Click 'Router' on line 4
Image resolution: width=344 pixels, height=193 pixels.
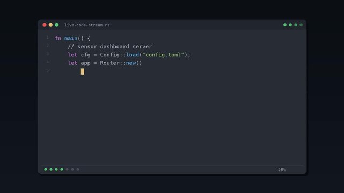pos(109,63)
